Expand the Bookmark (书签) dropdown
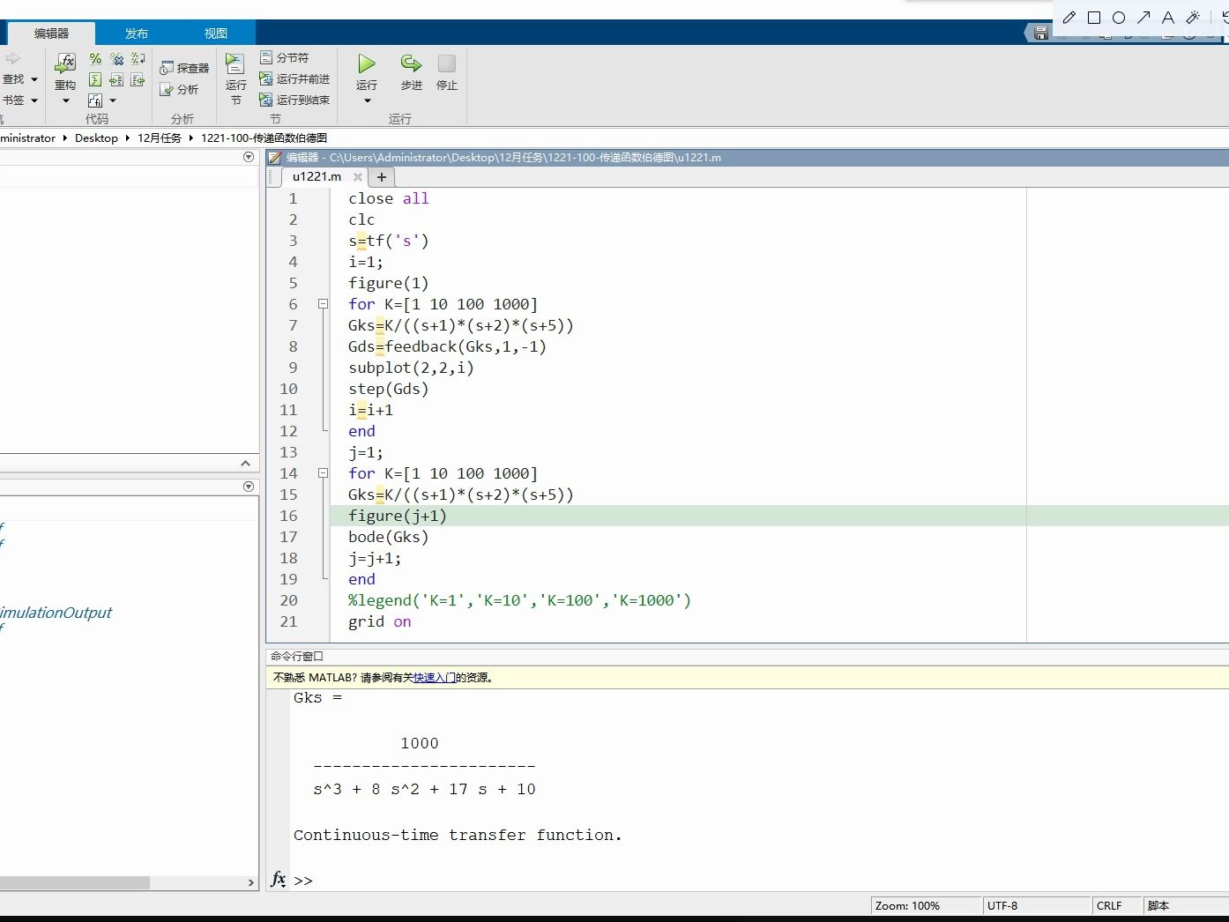This screenshot has width=1229, height=922. 34,100
